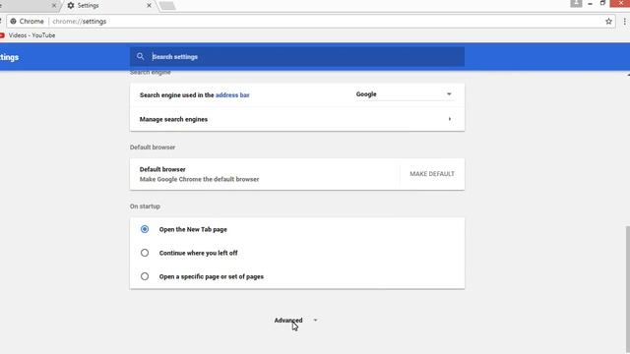This screenshot has height=354, width=630.
Task: Expand the Advanced settings section
Action: [x=295, y=321]
